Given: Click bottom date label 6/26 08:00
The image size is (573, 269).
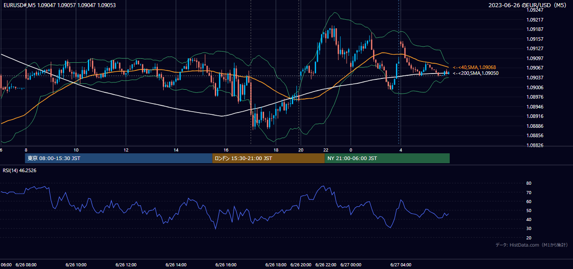Looking at the screenshot, I should click(26, 265).
